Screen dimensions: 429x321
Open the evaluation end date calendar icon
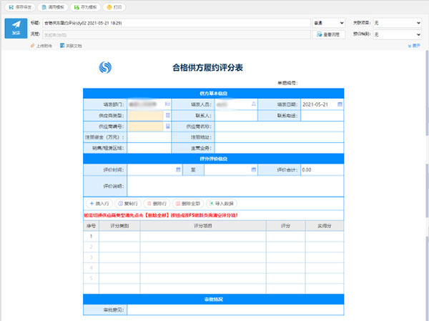[254, 169]
